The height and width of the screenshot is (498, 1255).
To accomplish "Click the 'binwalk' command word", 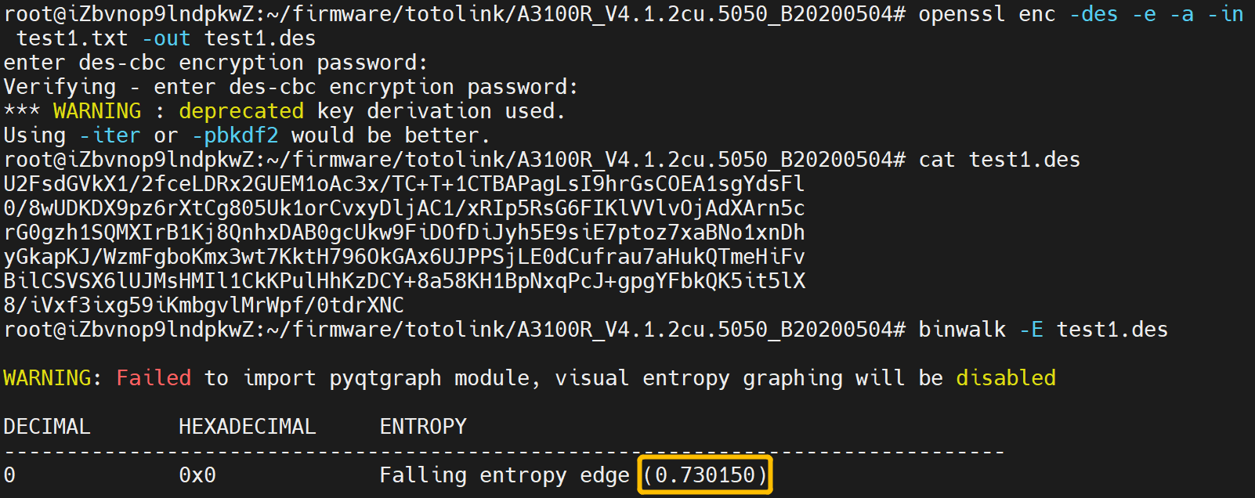I will pyautogui.click(x=962, y=330).
